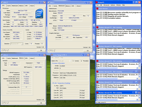
Task: Maximize the Worker thread #6 window
Action: pyautogui.click(x=136, y=72)
